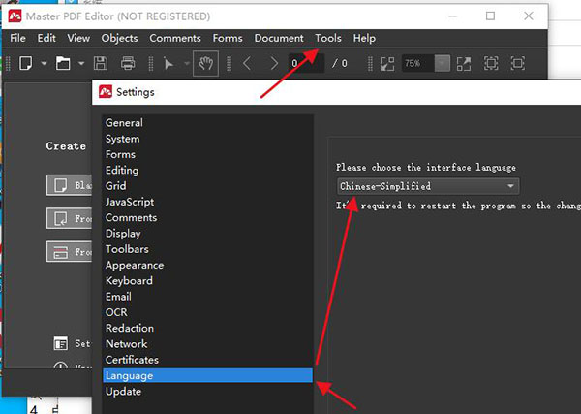Open the Help menu

pyautogui.click(x=364, y=38)
